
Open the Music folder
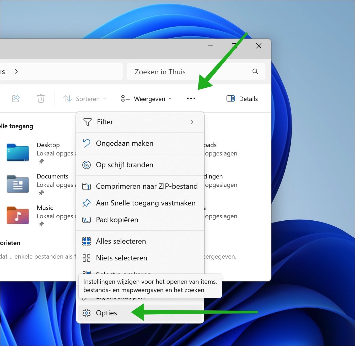coord(17,215)
